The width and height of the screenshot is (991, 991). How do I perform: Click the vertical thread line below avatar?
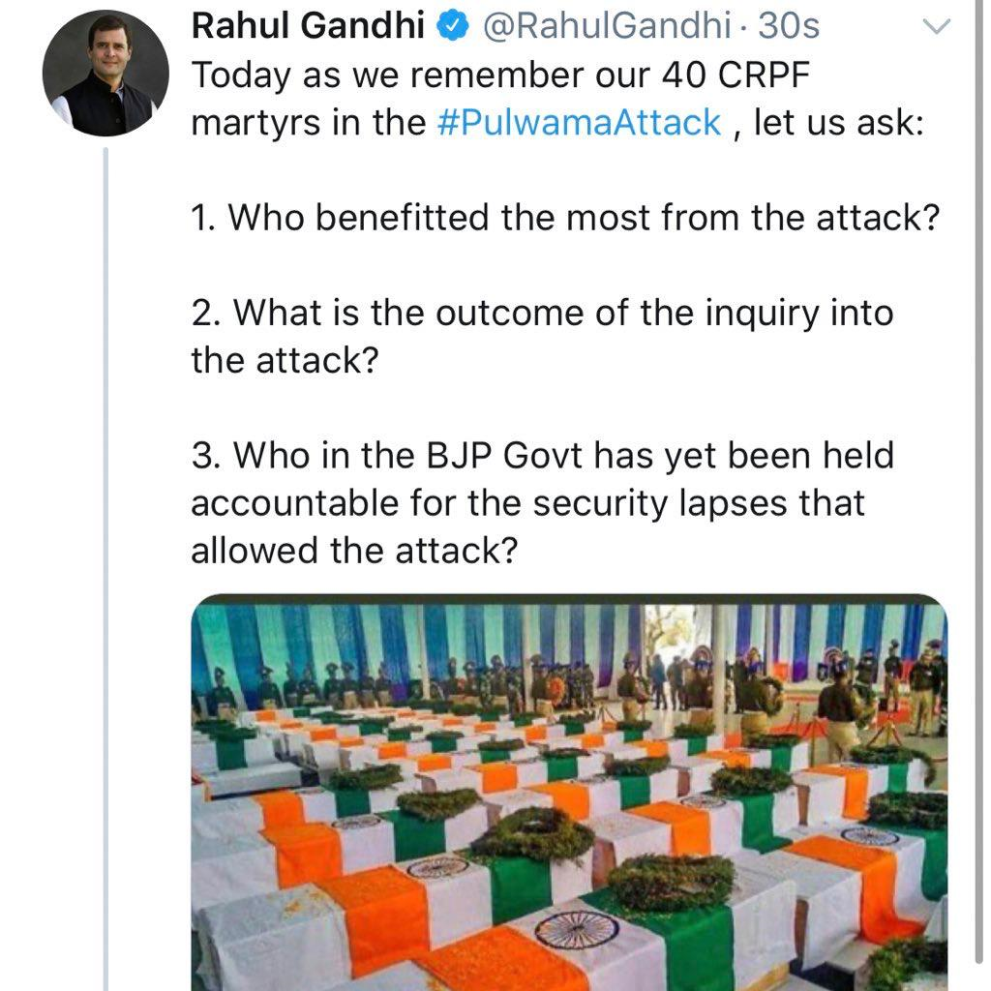(x=105, y=561)
